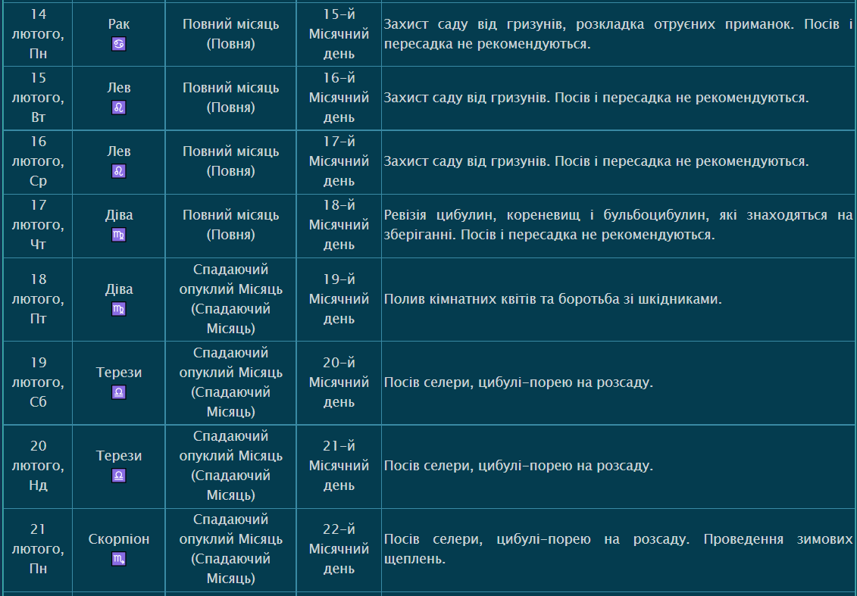Click the 19-й Місячний день cell
Image resolution: width=857 pixels, height=596 pixels.
click(x=339, y=299)
